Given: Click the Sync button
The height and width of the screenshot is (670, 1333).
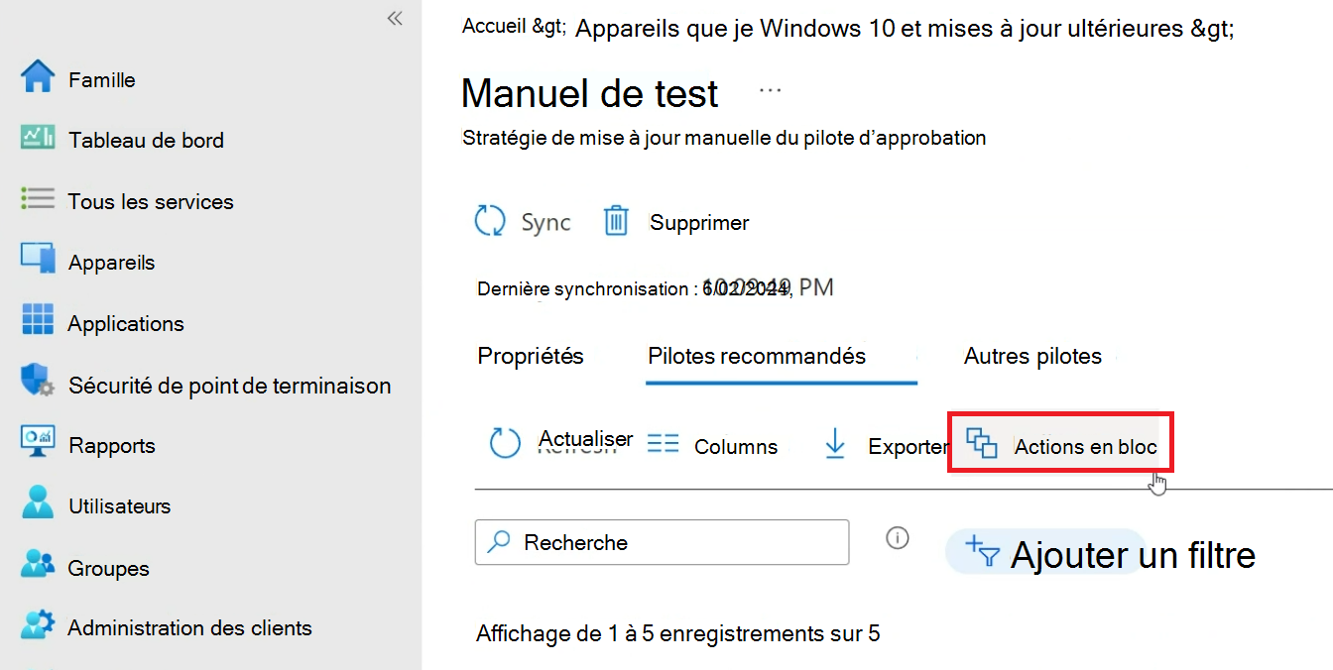Looking at the screenshot, I should [x=523, y=222].
